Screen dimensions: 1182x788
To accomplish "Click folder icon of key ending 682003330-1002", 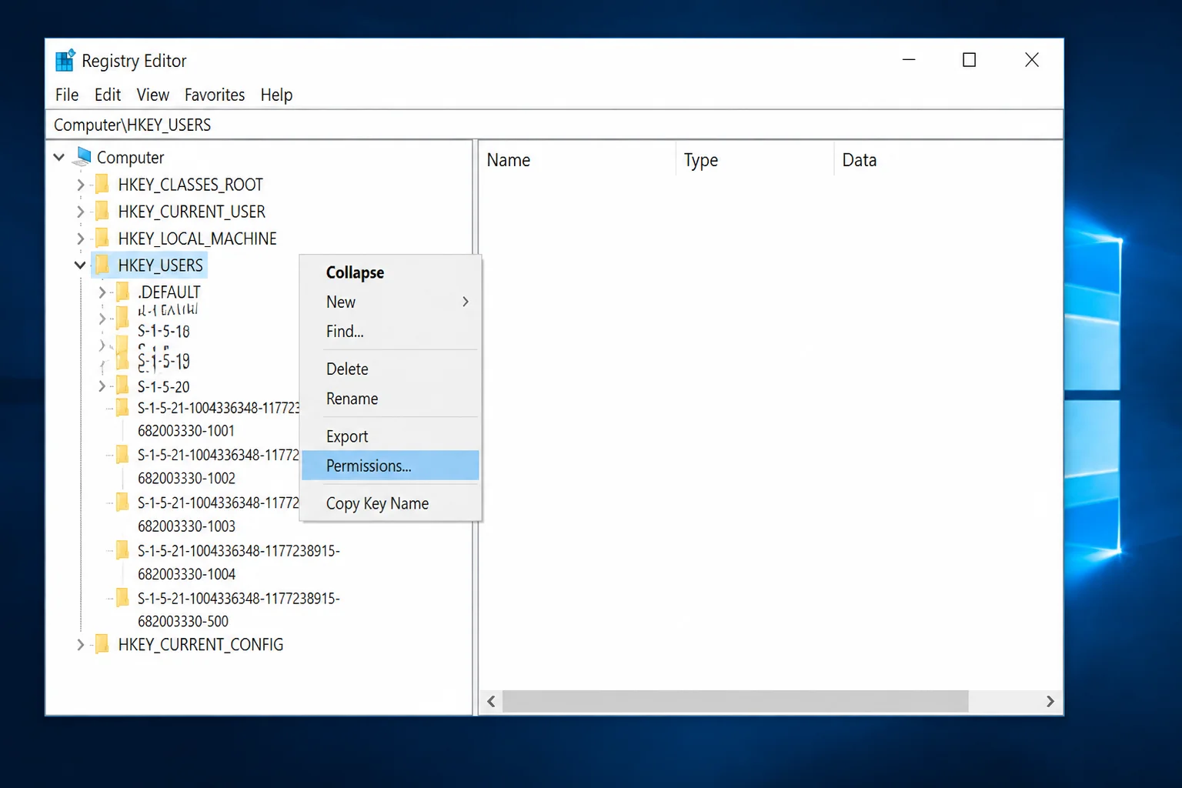I will [122, 455].
